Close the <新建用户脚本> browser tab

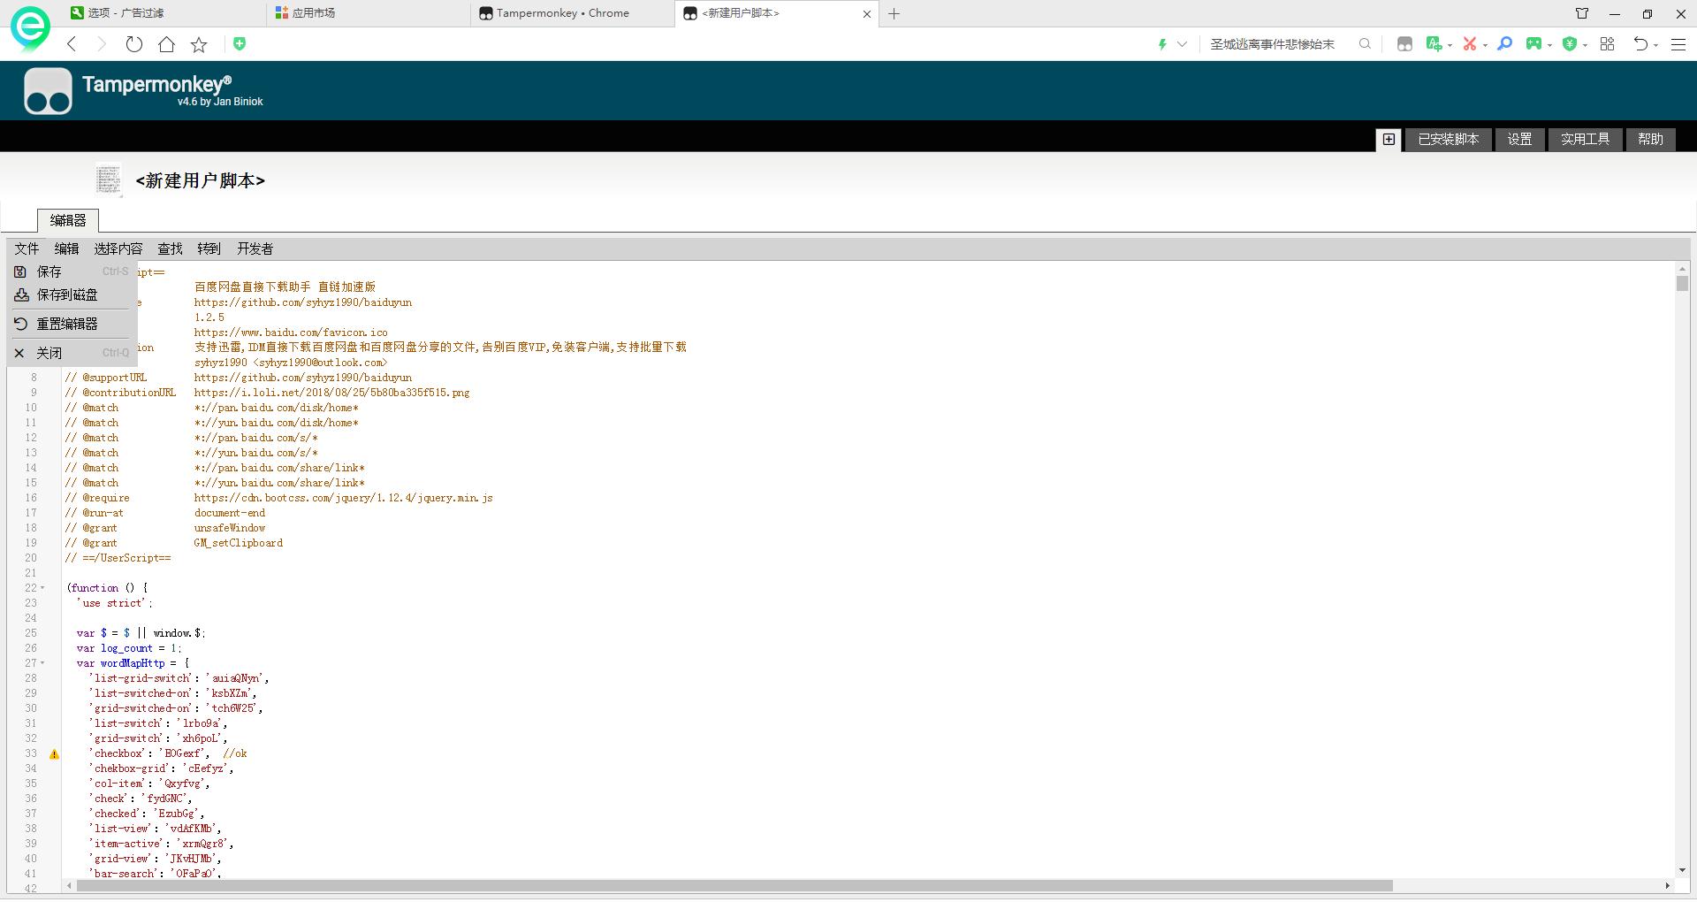point(867,13)
